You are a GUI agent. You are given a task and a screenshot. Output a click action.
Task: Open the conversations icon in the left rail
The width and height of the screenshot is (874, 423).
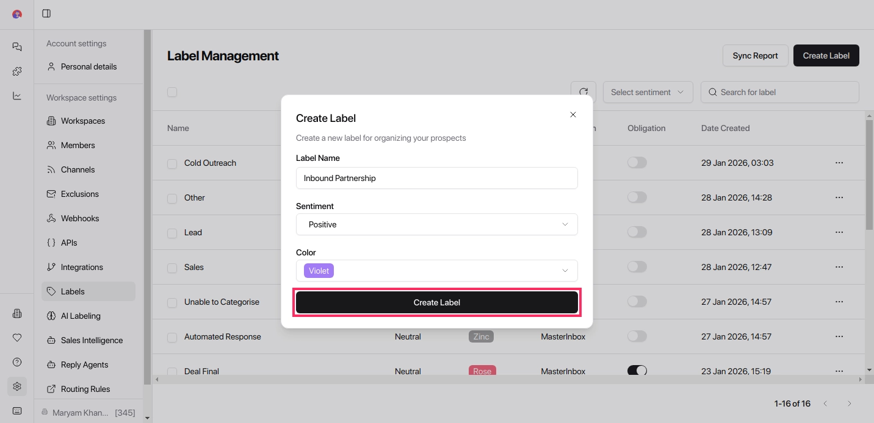(16, 46)
